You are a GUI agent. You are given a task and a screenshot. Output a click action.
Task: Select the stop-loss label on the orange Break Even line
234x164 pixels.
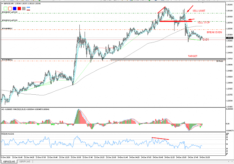(x=7, y=28)
